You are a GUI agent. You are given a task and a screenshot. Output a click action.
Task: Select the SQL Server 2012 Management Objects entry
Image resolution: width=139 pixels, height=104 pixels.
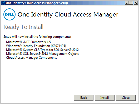[42, 54]
